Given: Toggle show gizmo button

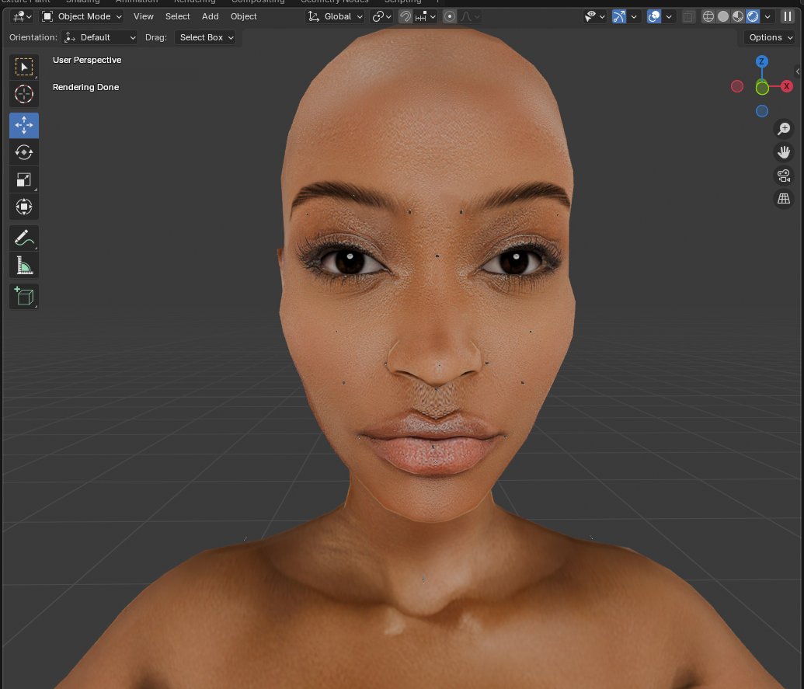Looking at the screenshot, I should (619, 16).
